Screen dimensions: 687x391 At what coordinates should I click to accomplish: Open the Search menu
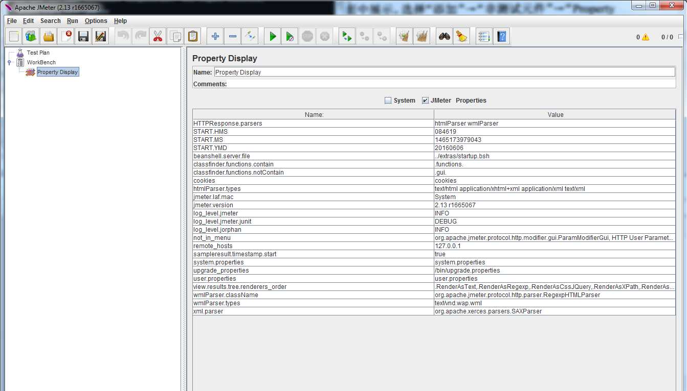pyautogui.click(x=51, y=21)
